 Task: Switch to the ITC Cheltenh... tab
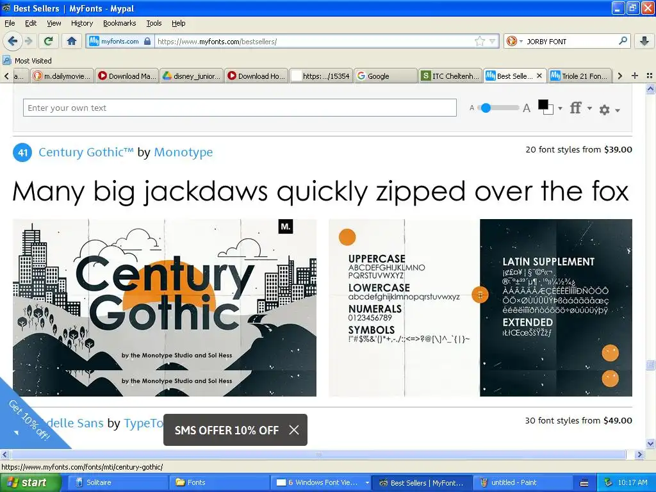click(x=450, y=76)
